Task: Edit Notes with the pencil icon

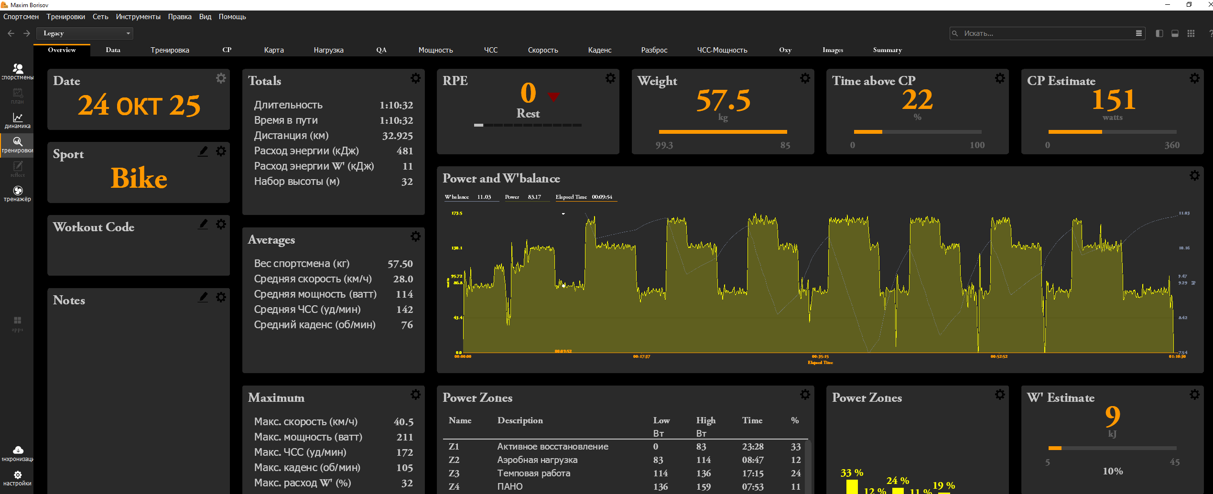Action: 203,297
